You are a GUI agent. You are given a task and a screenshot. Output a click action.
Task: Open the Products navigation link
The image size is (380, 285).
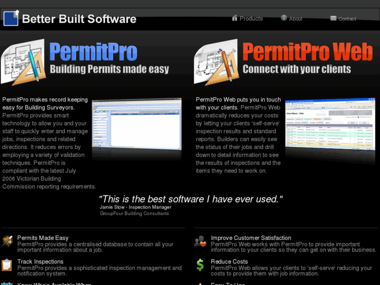251,19
